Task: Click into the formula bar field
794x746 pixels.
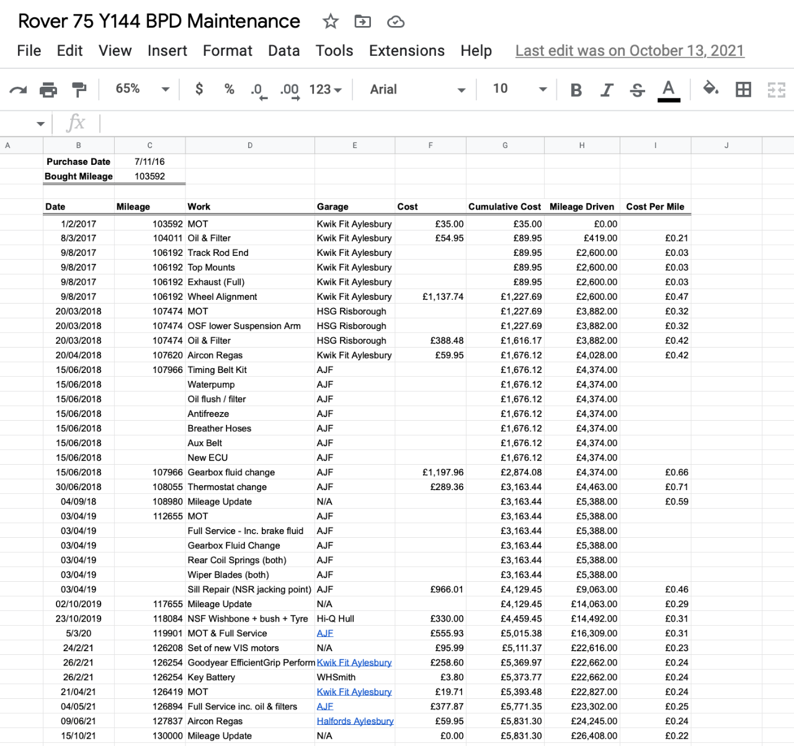Action: [x=447, y=123]
